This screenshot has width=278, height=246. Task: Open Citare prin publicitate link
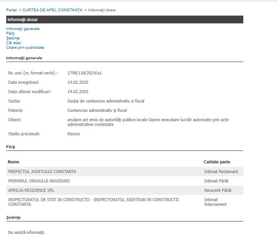tap(25, 48)
